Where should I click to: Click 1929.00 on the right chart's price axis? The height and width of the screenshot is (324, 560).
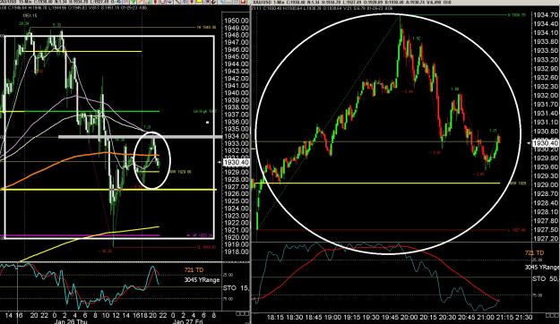coord(546,185)
